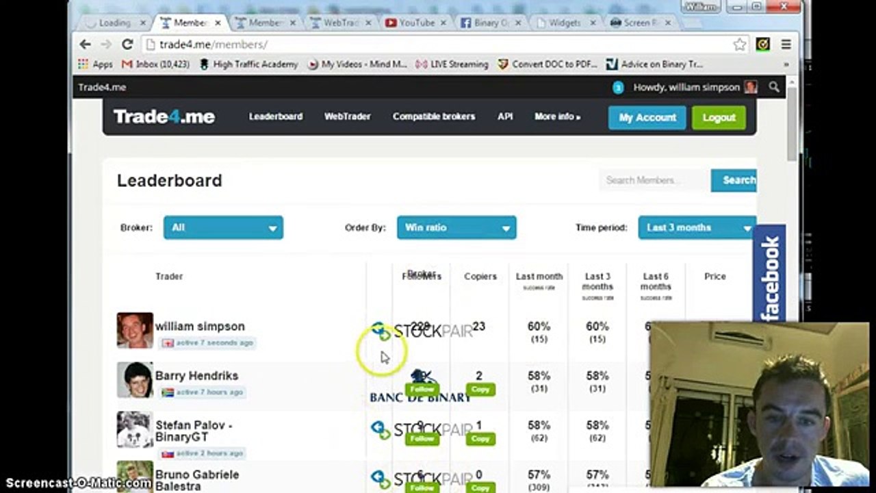Screen dimensions: 876x493
Task: Open the Bruno Gabriele Balestra trader link
Action: click(197, 480)
